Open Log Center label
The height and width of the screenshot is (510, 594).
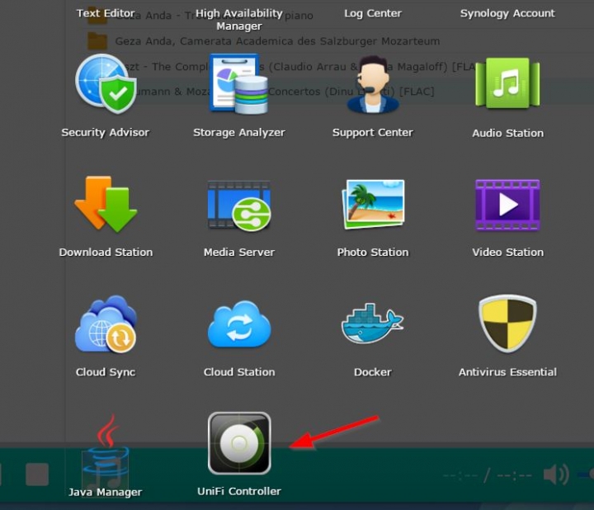(373, 13)
